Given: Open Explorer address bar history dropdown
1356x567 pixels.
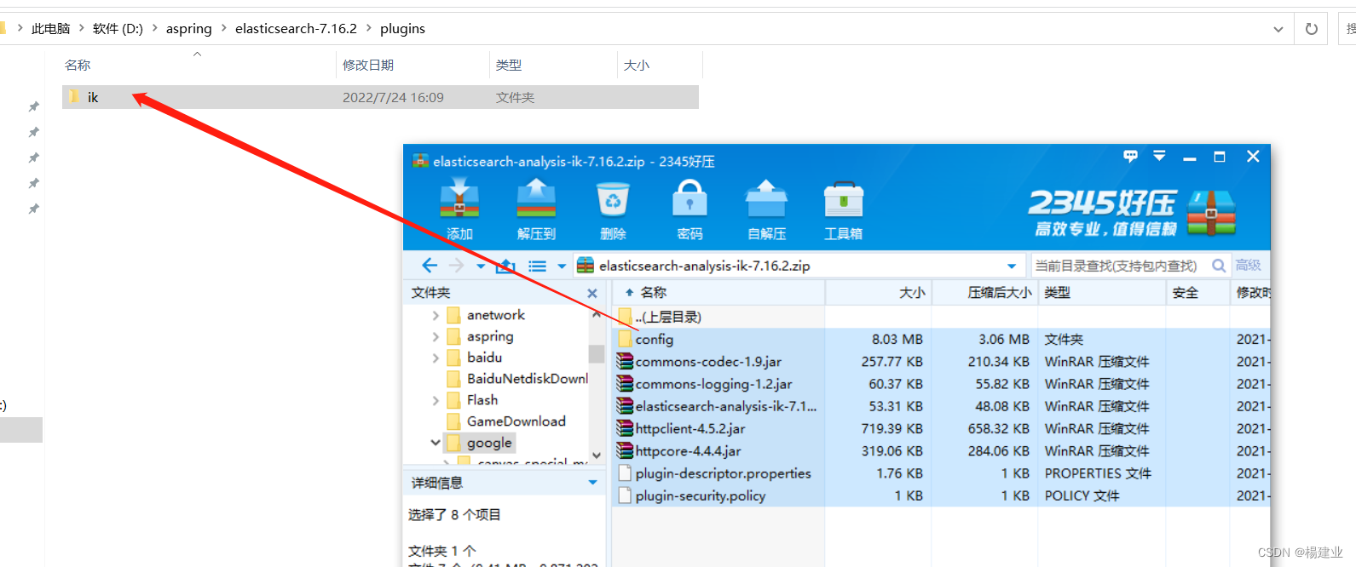Looking at the screenshot, I should (1278, 29).
